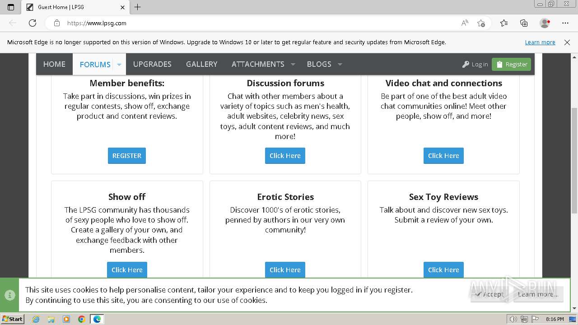Open the UPGRADES nav item

pos(152,64)
